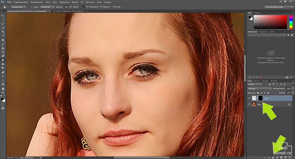
Task: Switch to the Каналы tab
Action: click(x=256, y=81)
